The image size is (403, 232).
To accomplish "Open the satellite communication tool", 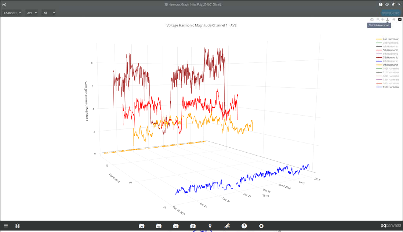I will click(x=227, y=226).
